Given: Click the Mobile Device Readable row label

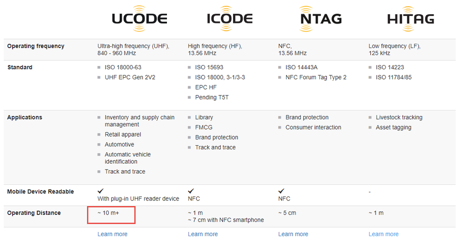Looking at the screenshot, I should (40, 191).
